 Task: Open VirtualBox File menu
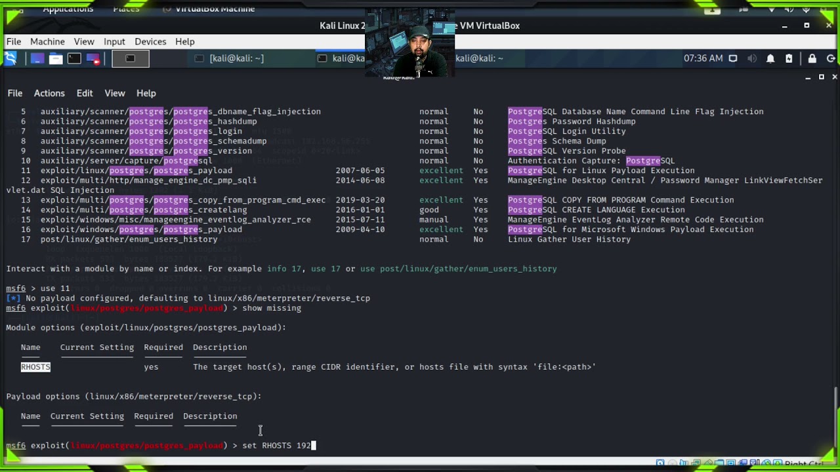[14, 41]
